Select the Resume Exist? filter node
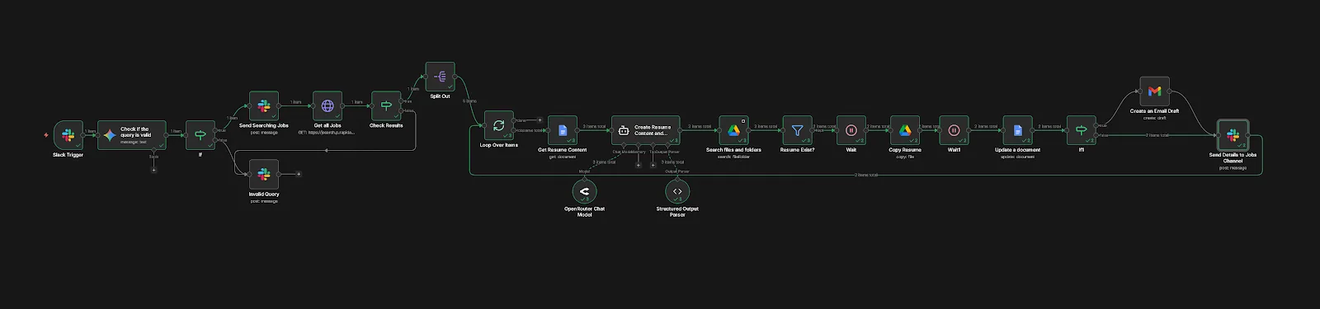1320x309 pixels. coord(797,130)
